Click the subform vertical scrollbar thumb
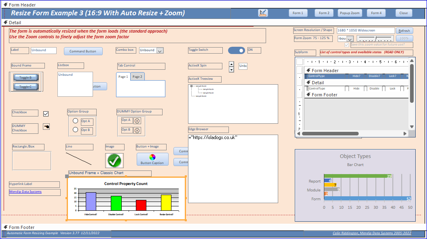 pyautogui.click(x=412, y=83)
